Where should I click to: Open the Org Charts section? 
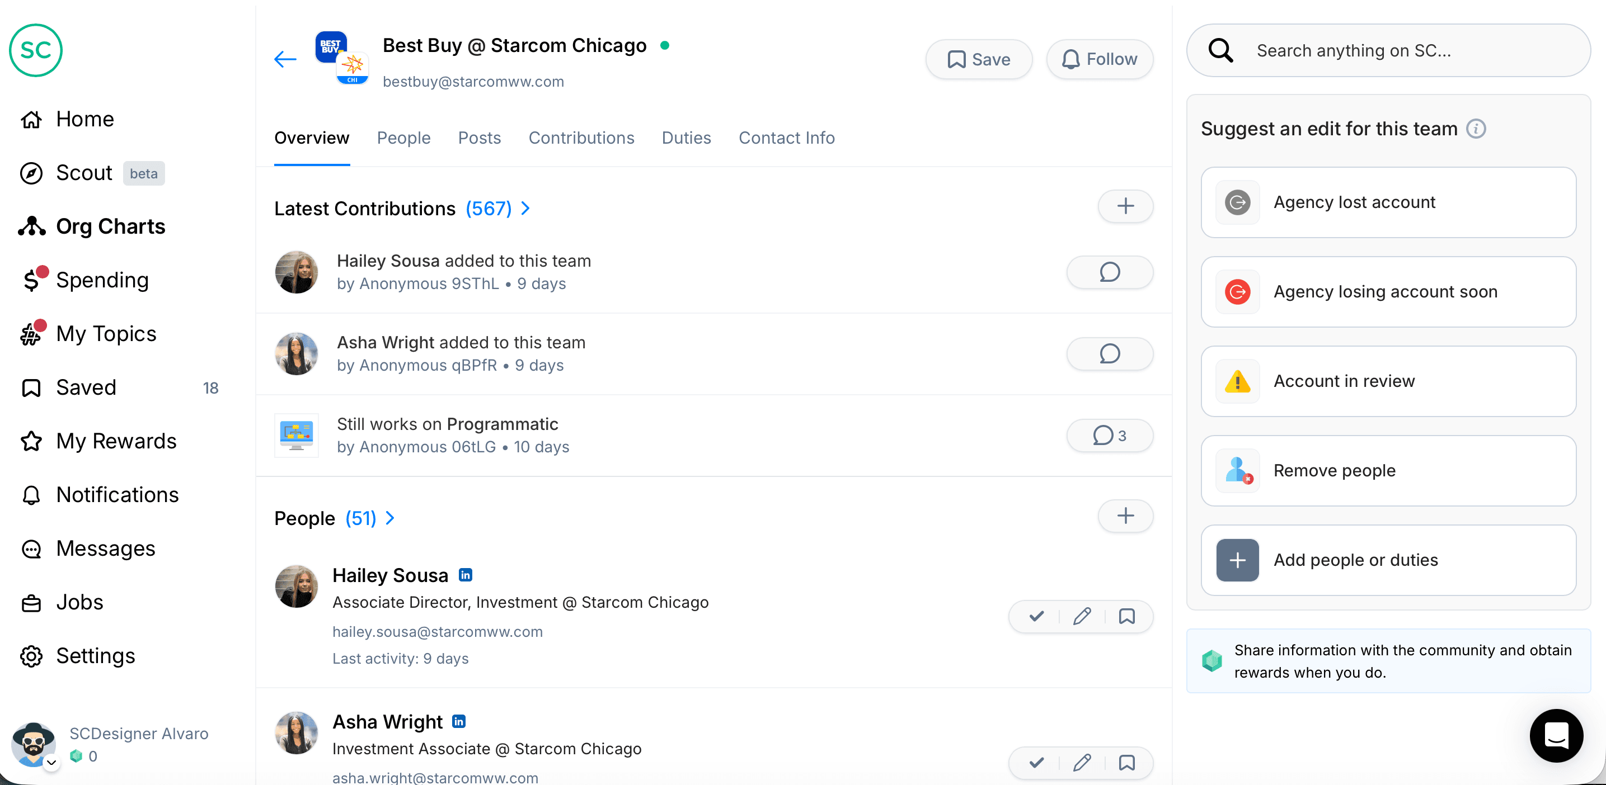pos(110,226)
